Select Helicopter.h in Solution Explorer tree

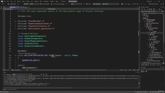[156, 43]
